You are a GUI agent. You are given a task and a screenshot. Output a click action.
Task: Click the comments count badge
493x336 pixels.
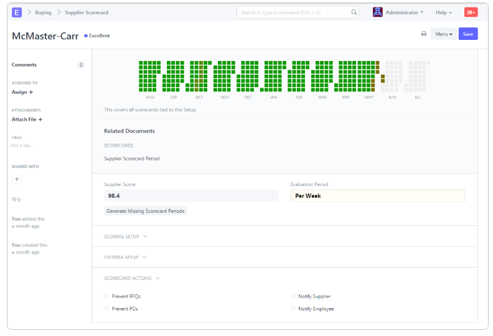[x=80, y=65]
